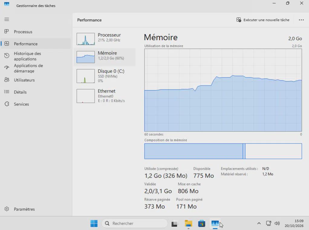Open the three-dots more options menu
This screenshot has width=309, height=230.
coord(301,20)
